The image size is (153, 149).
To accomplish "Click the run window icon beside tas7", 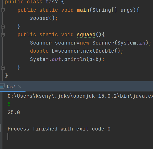I will [x=2, y=86].
